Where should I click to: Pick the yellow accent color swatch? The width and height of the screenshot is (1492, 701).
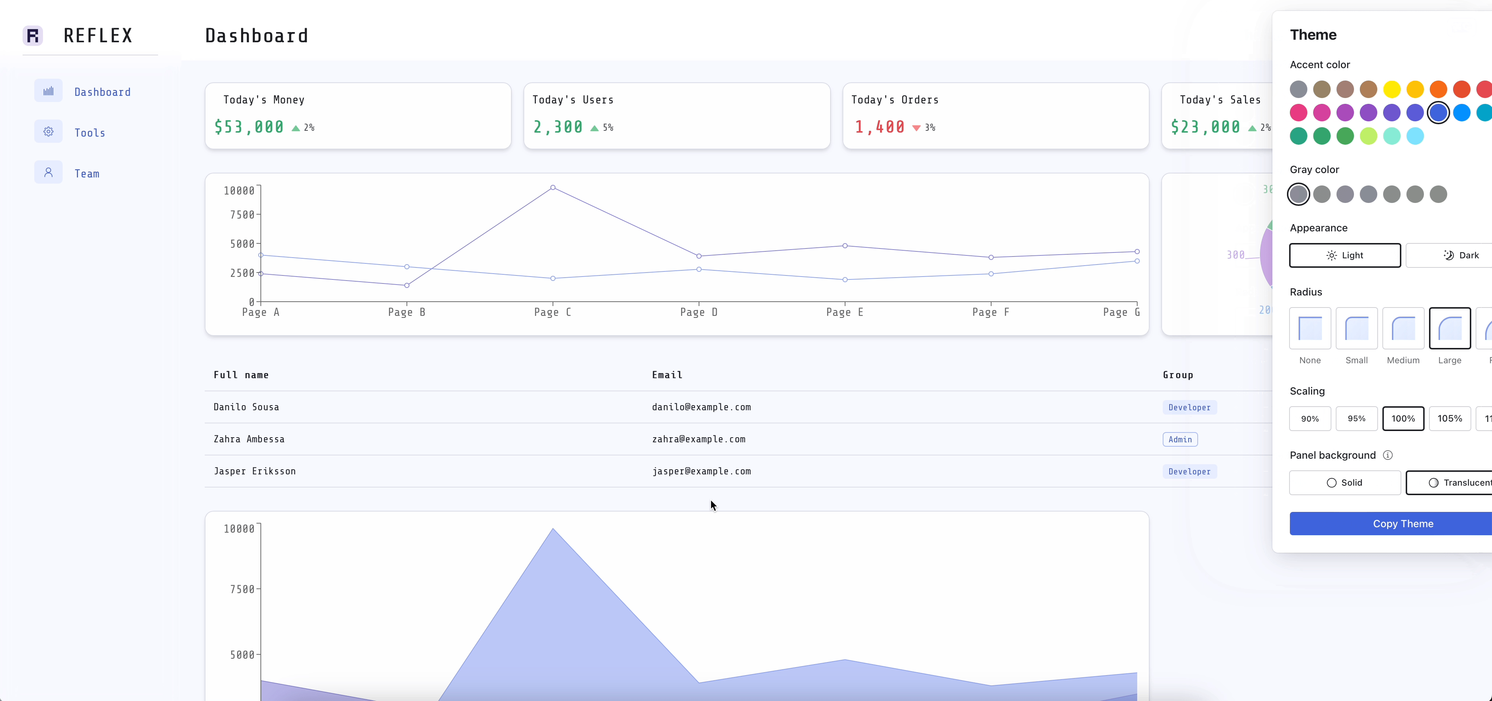(1391, 89)
